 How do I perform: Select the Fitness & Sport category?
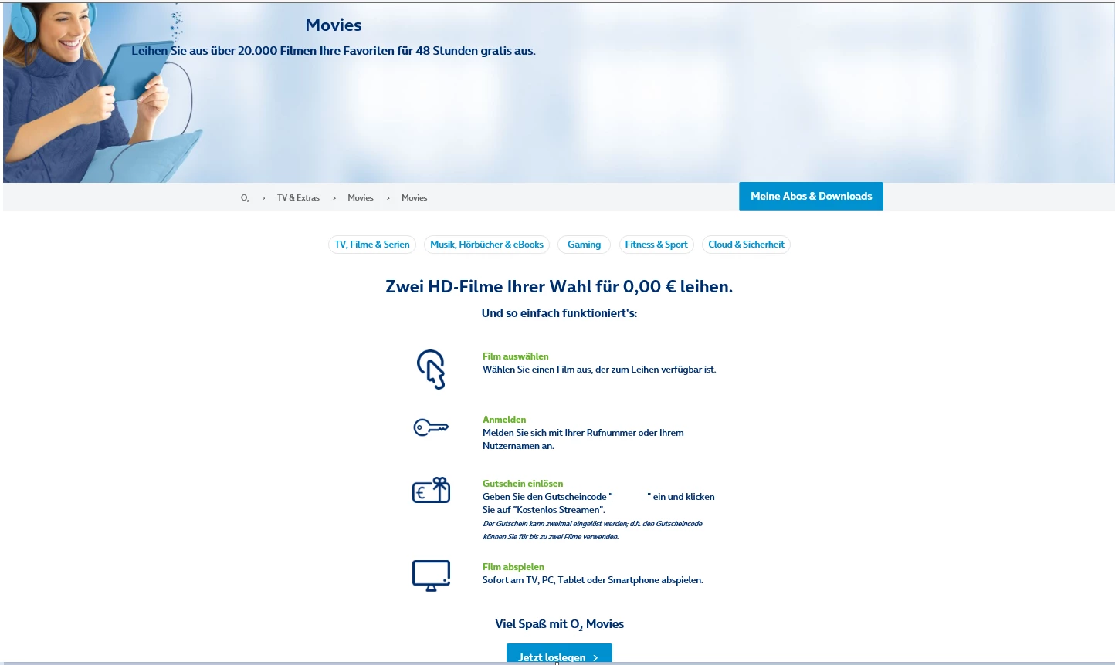656,245
